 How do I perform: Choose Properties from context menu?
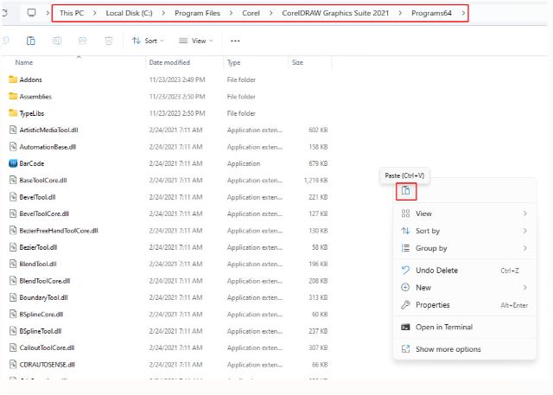click(x=465, y=305)
